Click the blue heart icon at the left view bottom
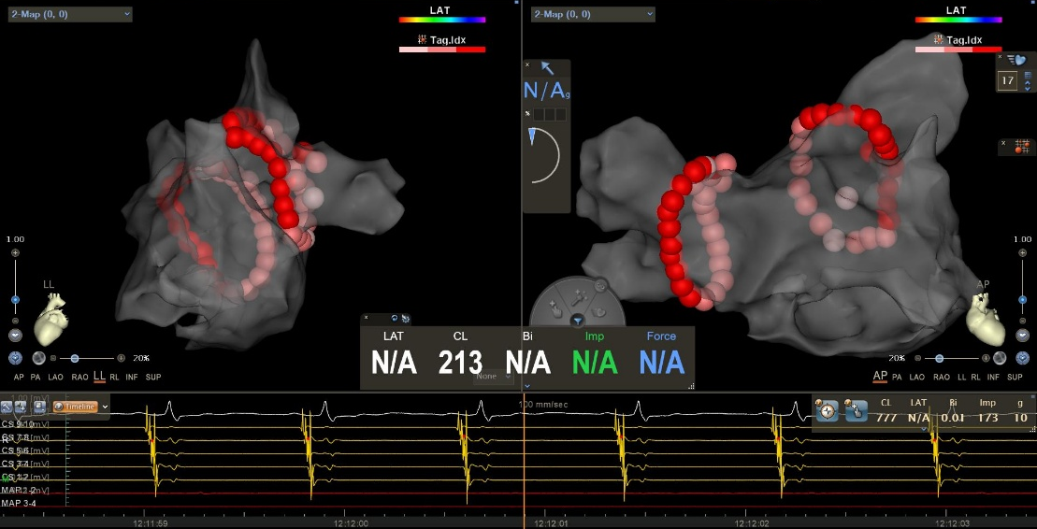Image resolution: width=1037 pixels, height=529 pixels. [x=15, y=358]
